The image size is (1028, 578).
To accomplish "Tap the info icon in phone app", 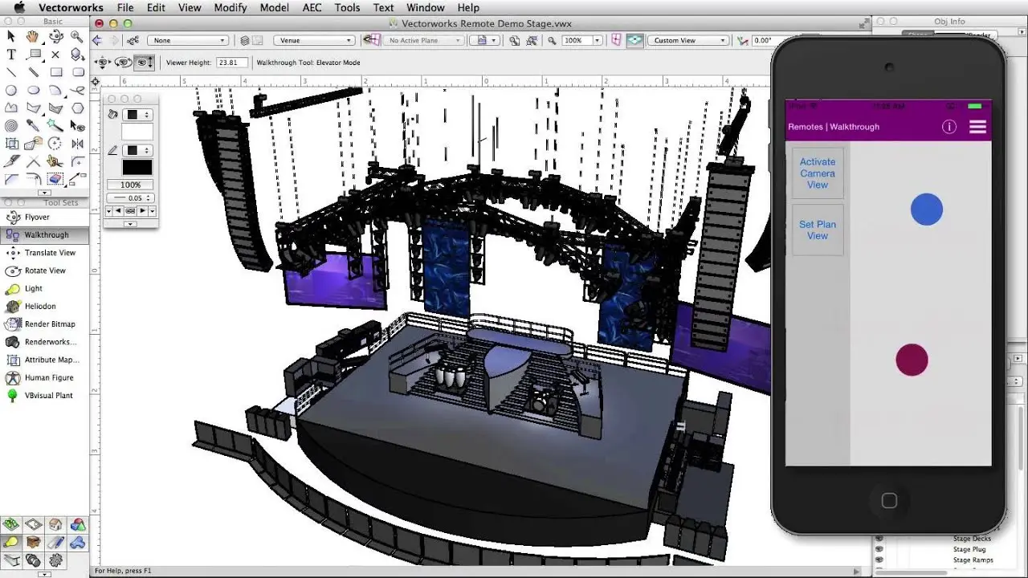I will [949, 127].
